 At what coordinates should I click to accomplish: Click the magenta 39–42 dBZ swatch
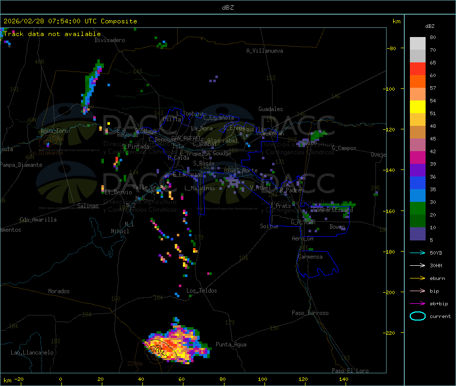click(417, 157)
